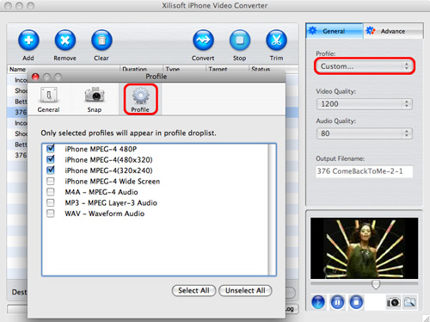Switch to the General settings tab

click(335, 31)
